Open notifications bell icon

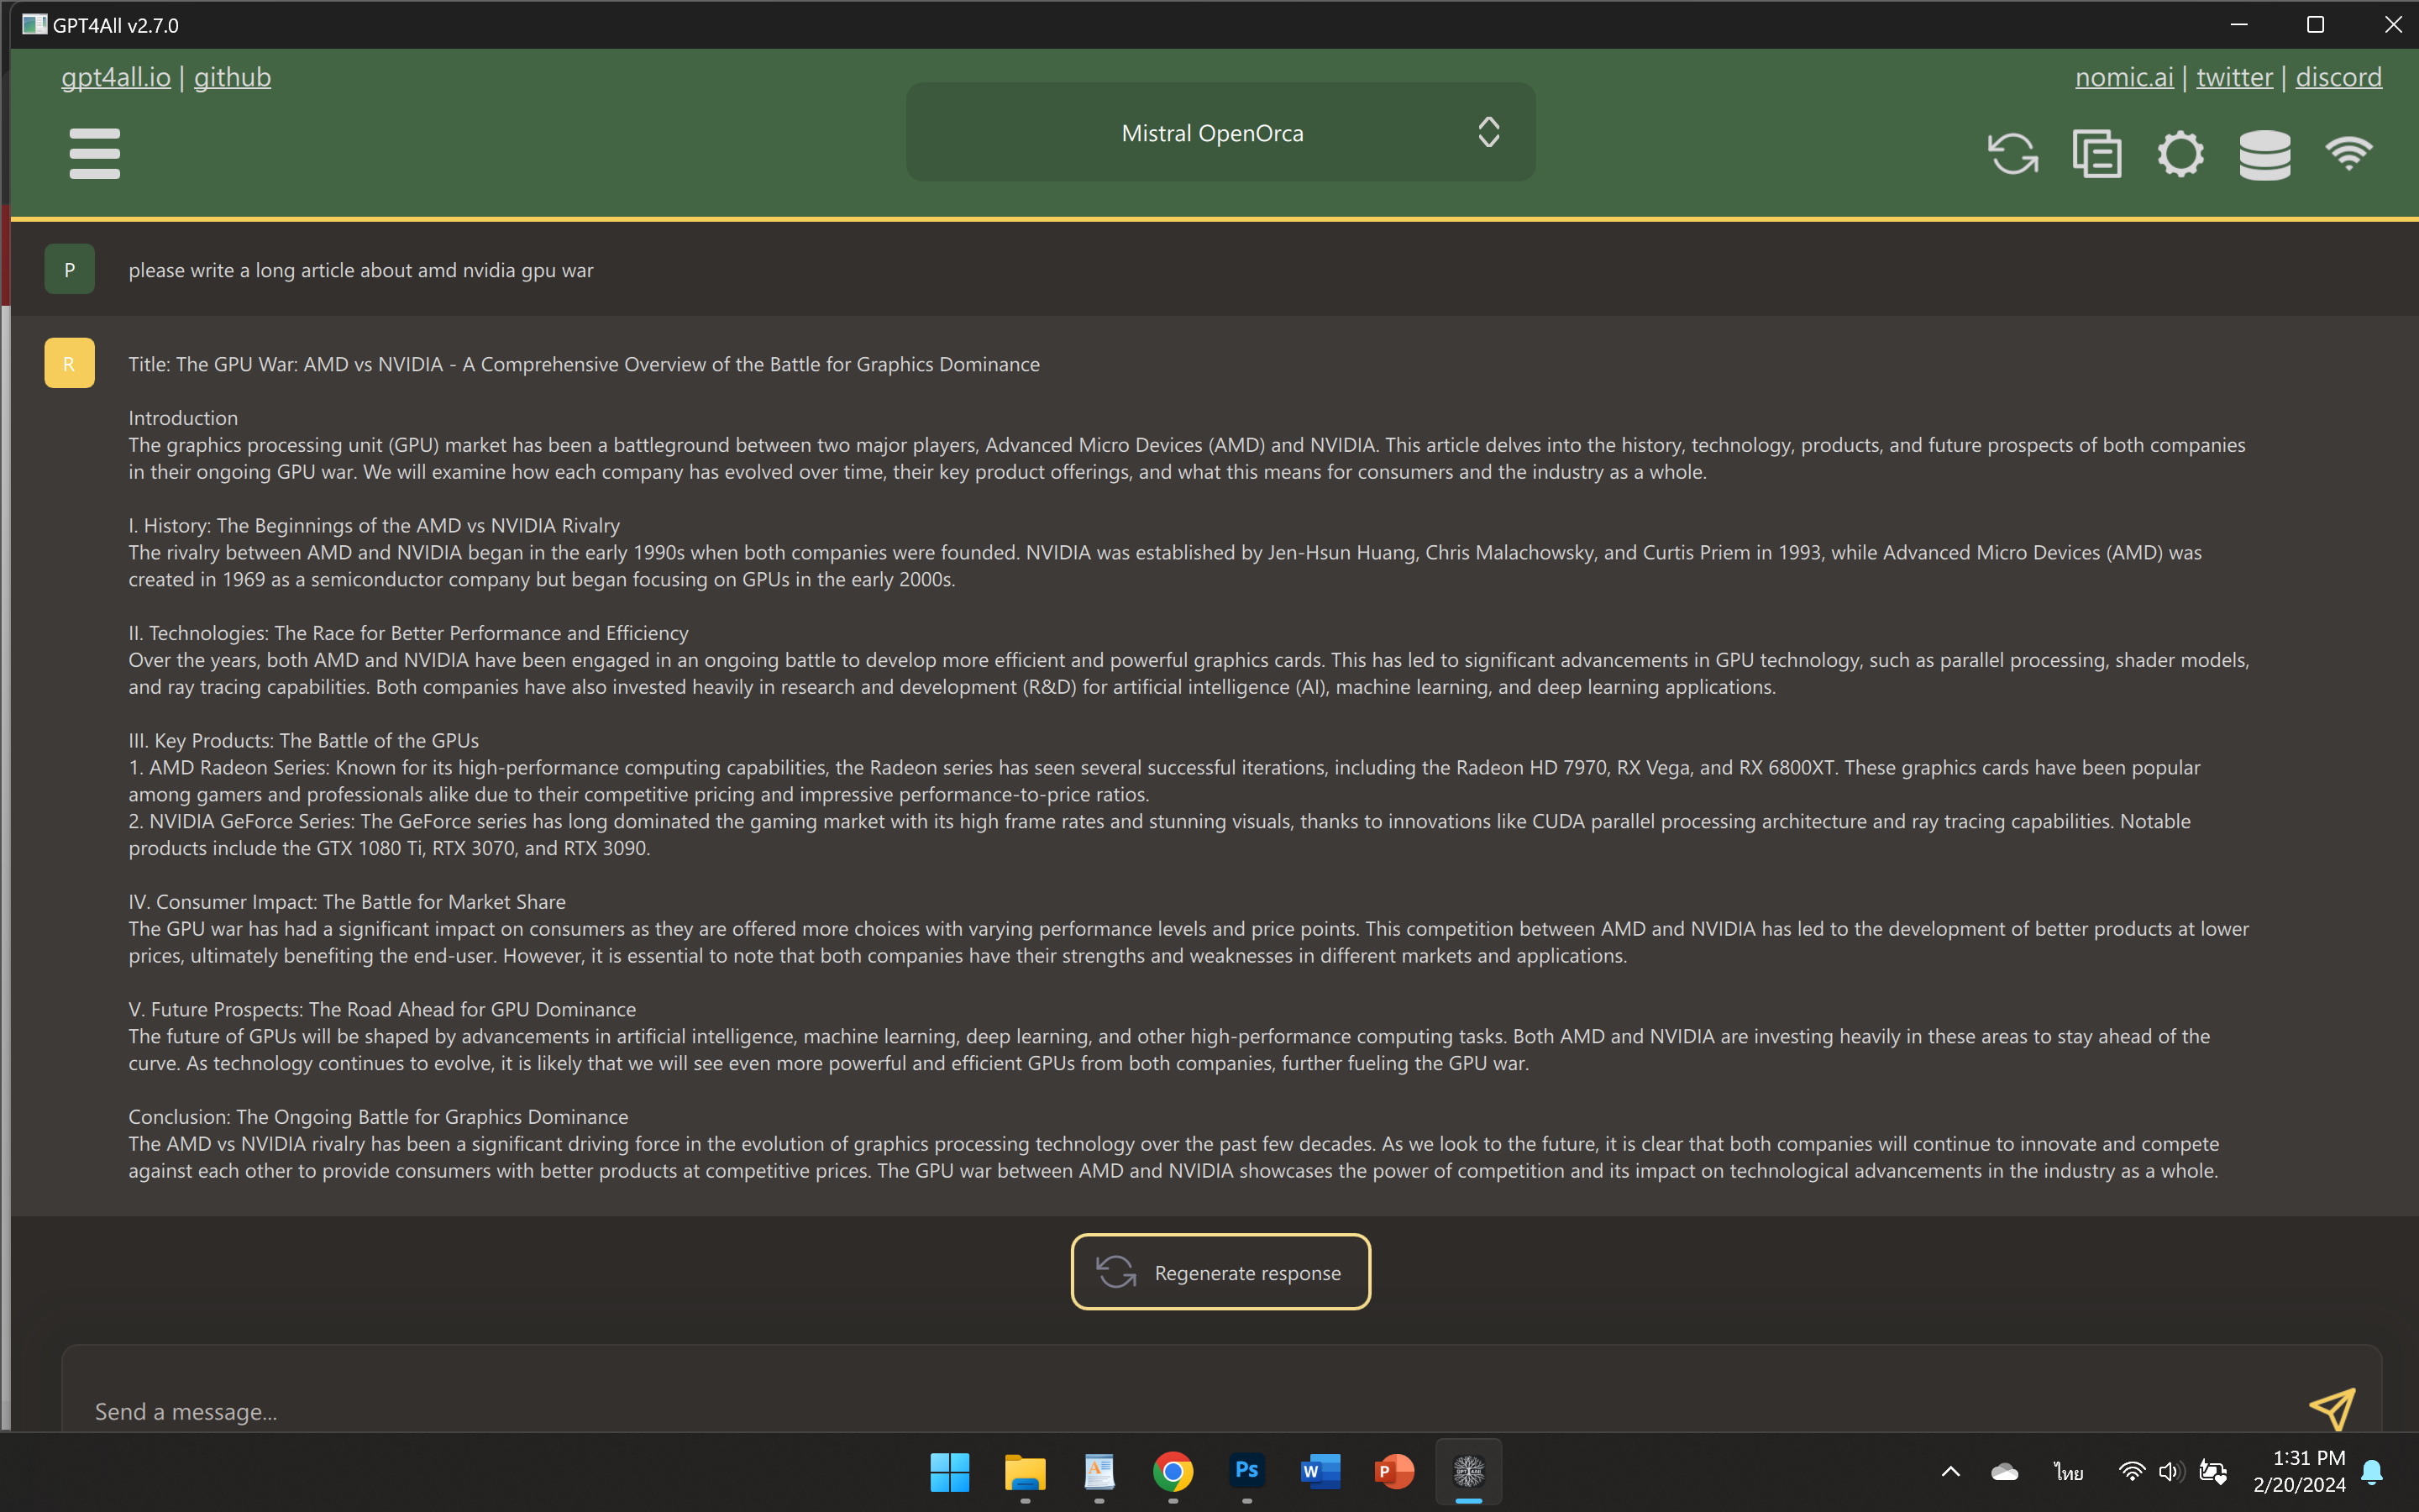pos(2372,1472)
